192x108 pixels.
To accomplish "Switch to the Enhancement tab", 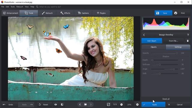I will tap(10, 13).
